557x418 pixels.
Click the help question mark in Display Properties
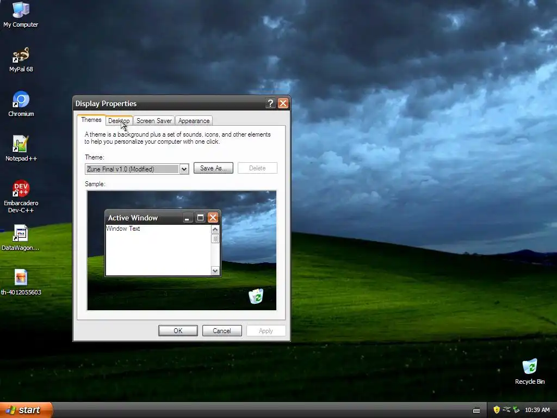(x=270, y=103)
